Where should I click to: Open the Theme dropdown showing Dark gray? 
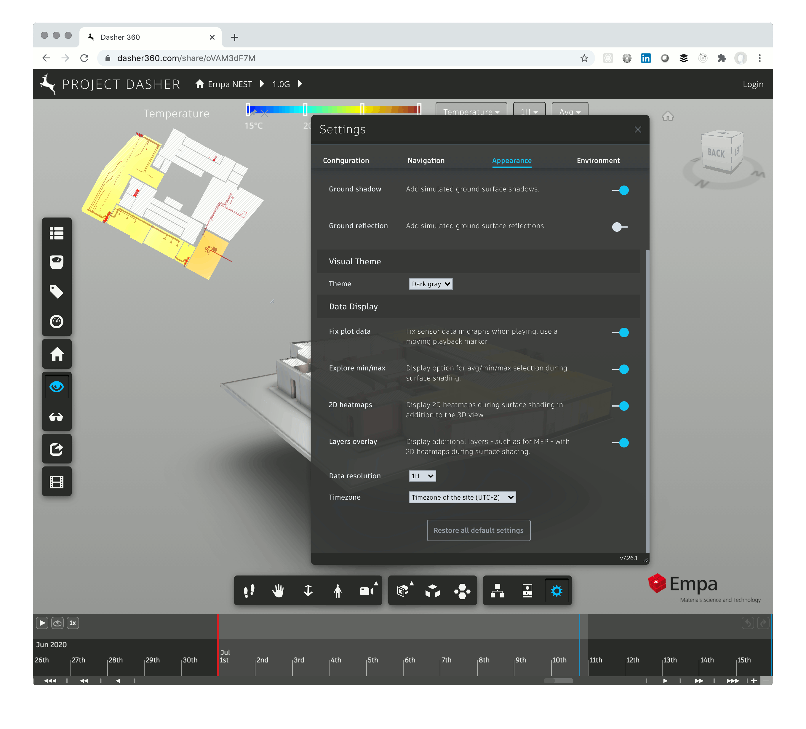coord(430,284)
